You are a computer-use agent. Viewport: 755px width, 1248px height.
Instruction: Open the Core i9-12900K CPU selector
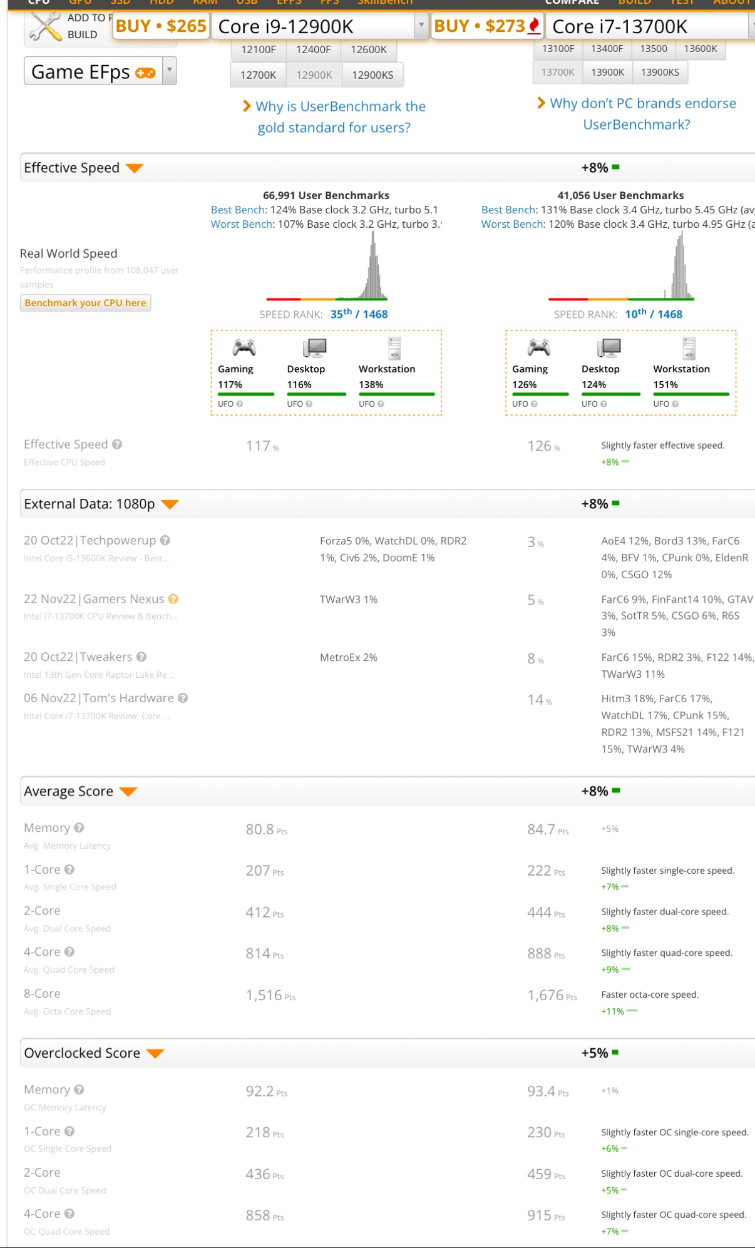tap(320, 26)
